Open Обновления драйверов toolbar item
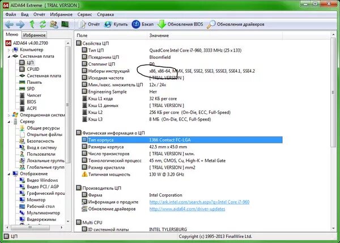 click(236, 24)
